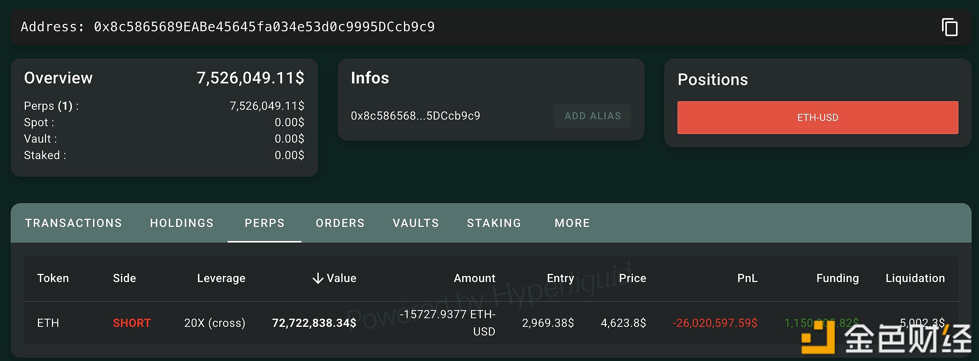Open the STAKING tab

494,223
